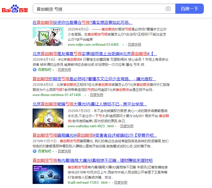Open result 北京首创期货难友揭露亏损实情
Screen dimensions: 212x188
point(95,54)
